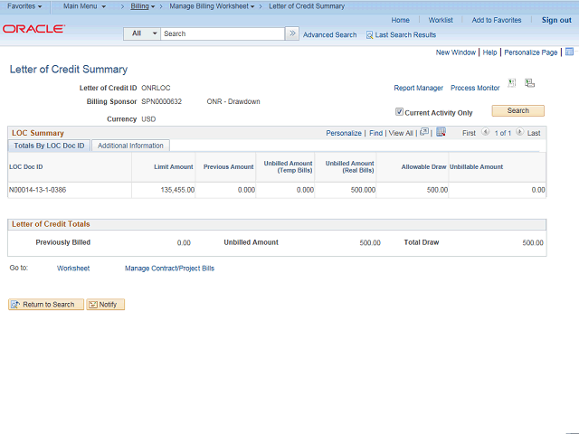Click the yellow Search button
Viewport: 579px width, 434px height.
click(x=517, y=110)
